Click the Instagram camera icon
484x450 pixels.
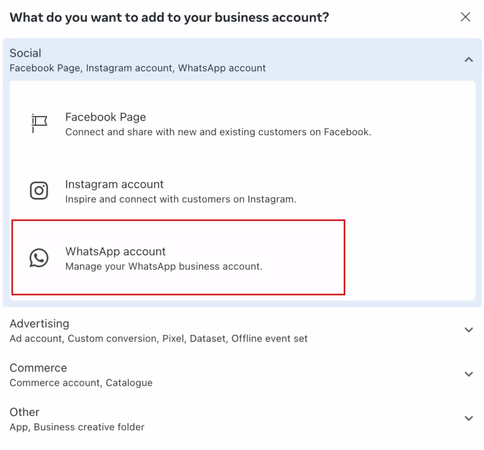click(39, 190)
